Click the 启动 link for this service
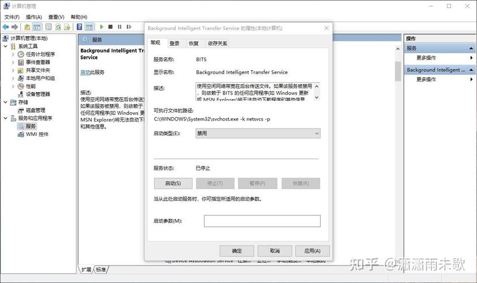The image size is (477, 283). tap(85, 72)
